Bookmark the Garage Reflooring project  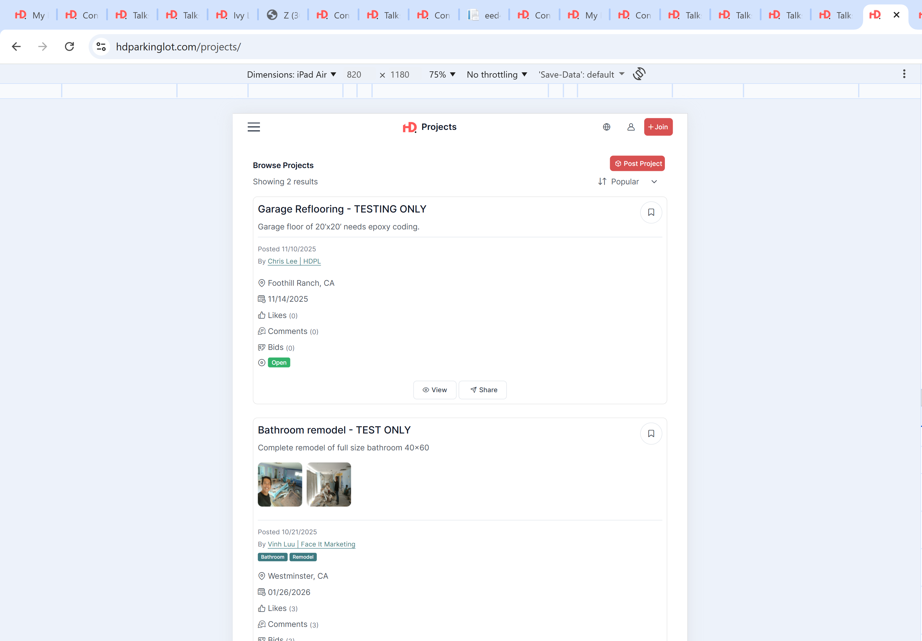coord(650,213)
